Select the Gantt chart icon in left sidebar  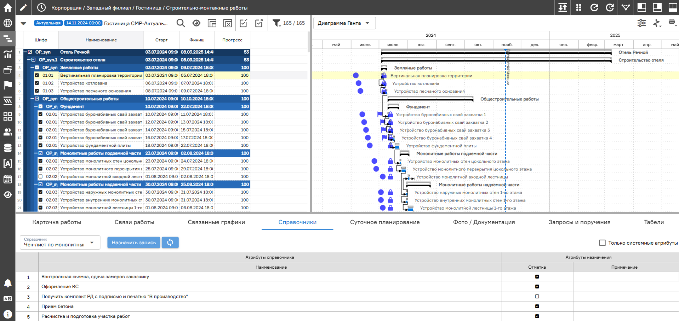7,39
